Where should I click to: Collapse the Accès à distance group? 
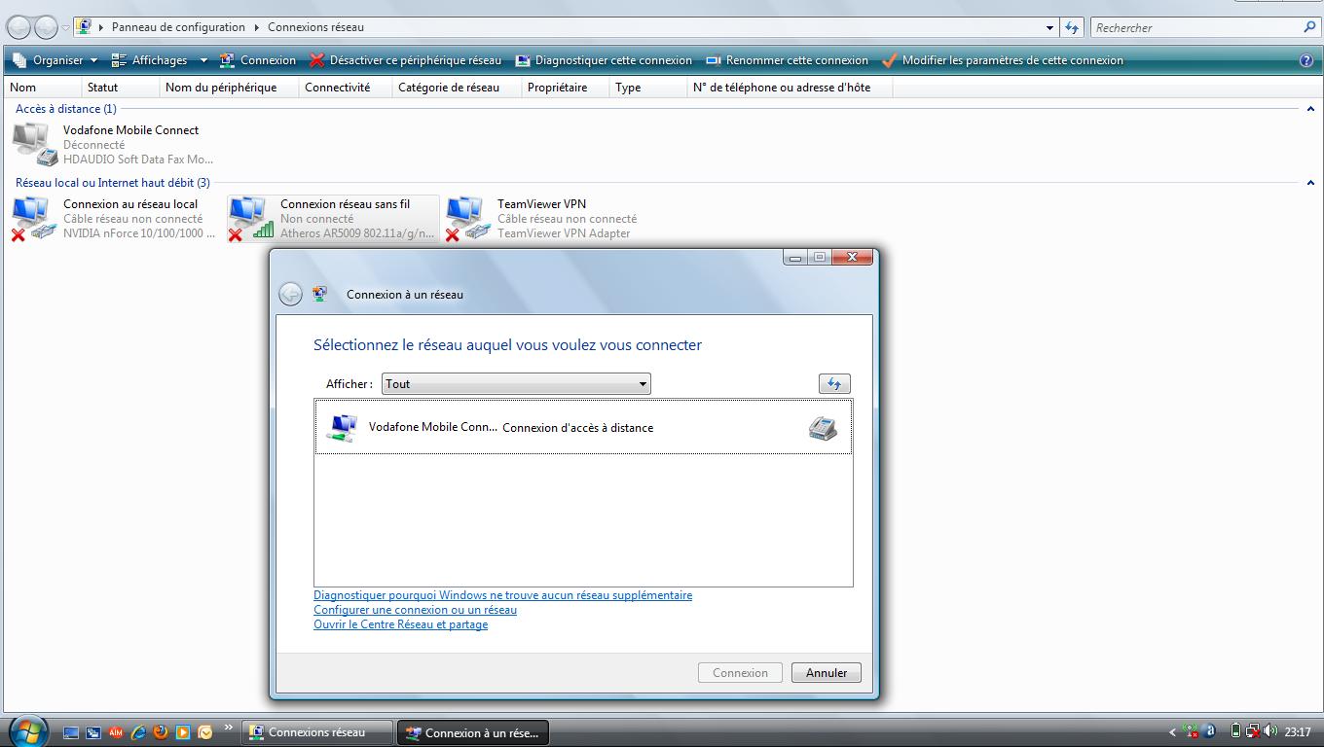1310,109
